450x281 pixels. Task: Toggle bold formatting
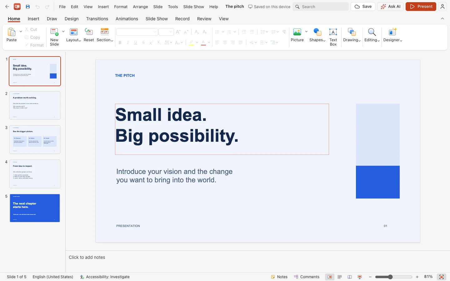tap(120, 42)
